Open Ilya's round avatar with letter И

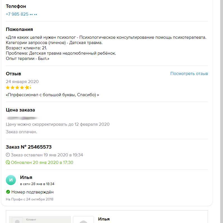tap(11, 180)
